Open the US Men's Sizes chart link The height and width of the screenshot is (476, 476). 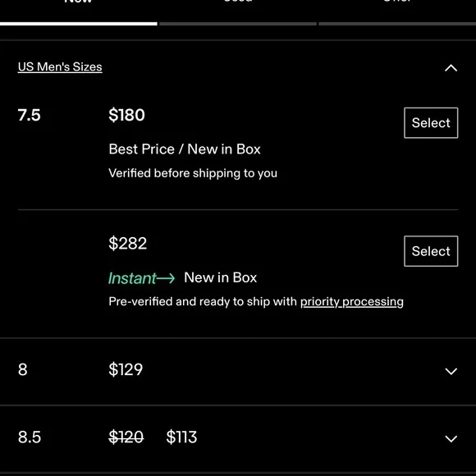(x=60, y=66)
